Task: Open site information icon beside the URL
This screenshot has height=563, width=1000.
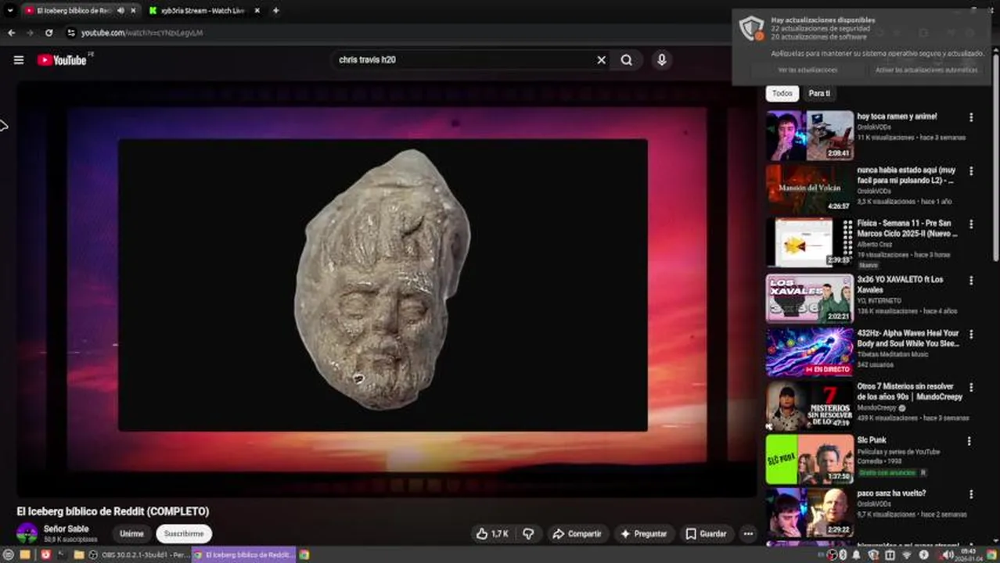Action: pos(70,33)
